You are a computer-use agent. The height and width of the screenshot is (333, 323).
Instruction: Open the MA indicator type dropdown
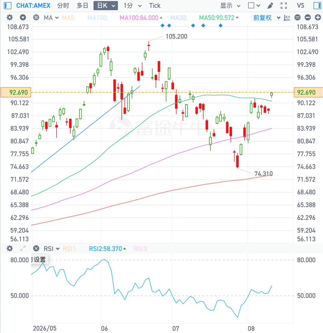[51, 18]
